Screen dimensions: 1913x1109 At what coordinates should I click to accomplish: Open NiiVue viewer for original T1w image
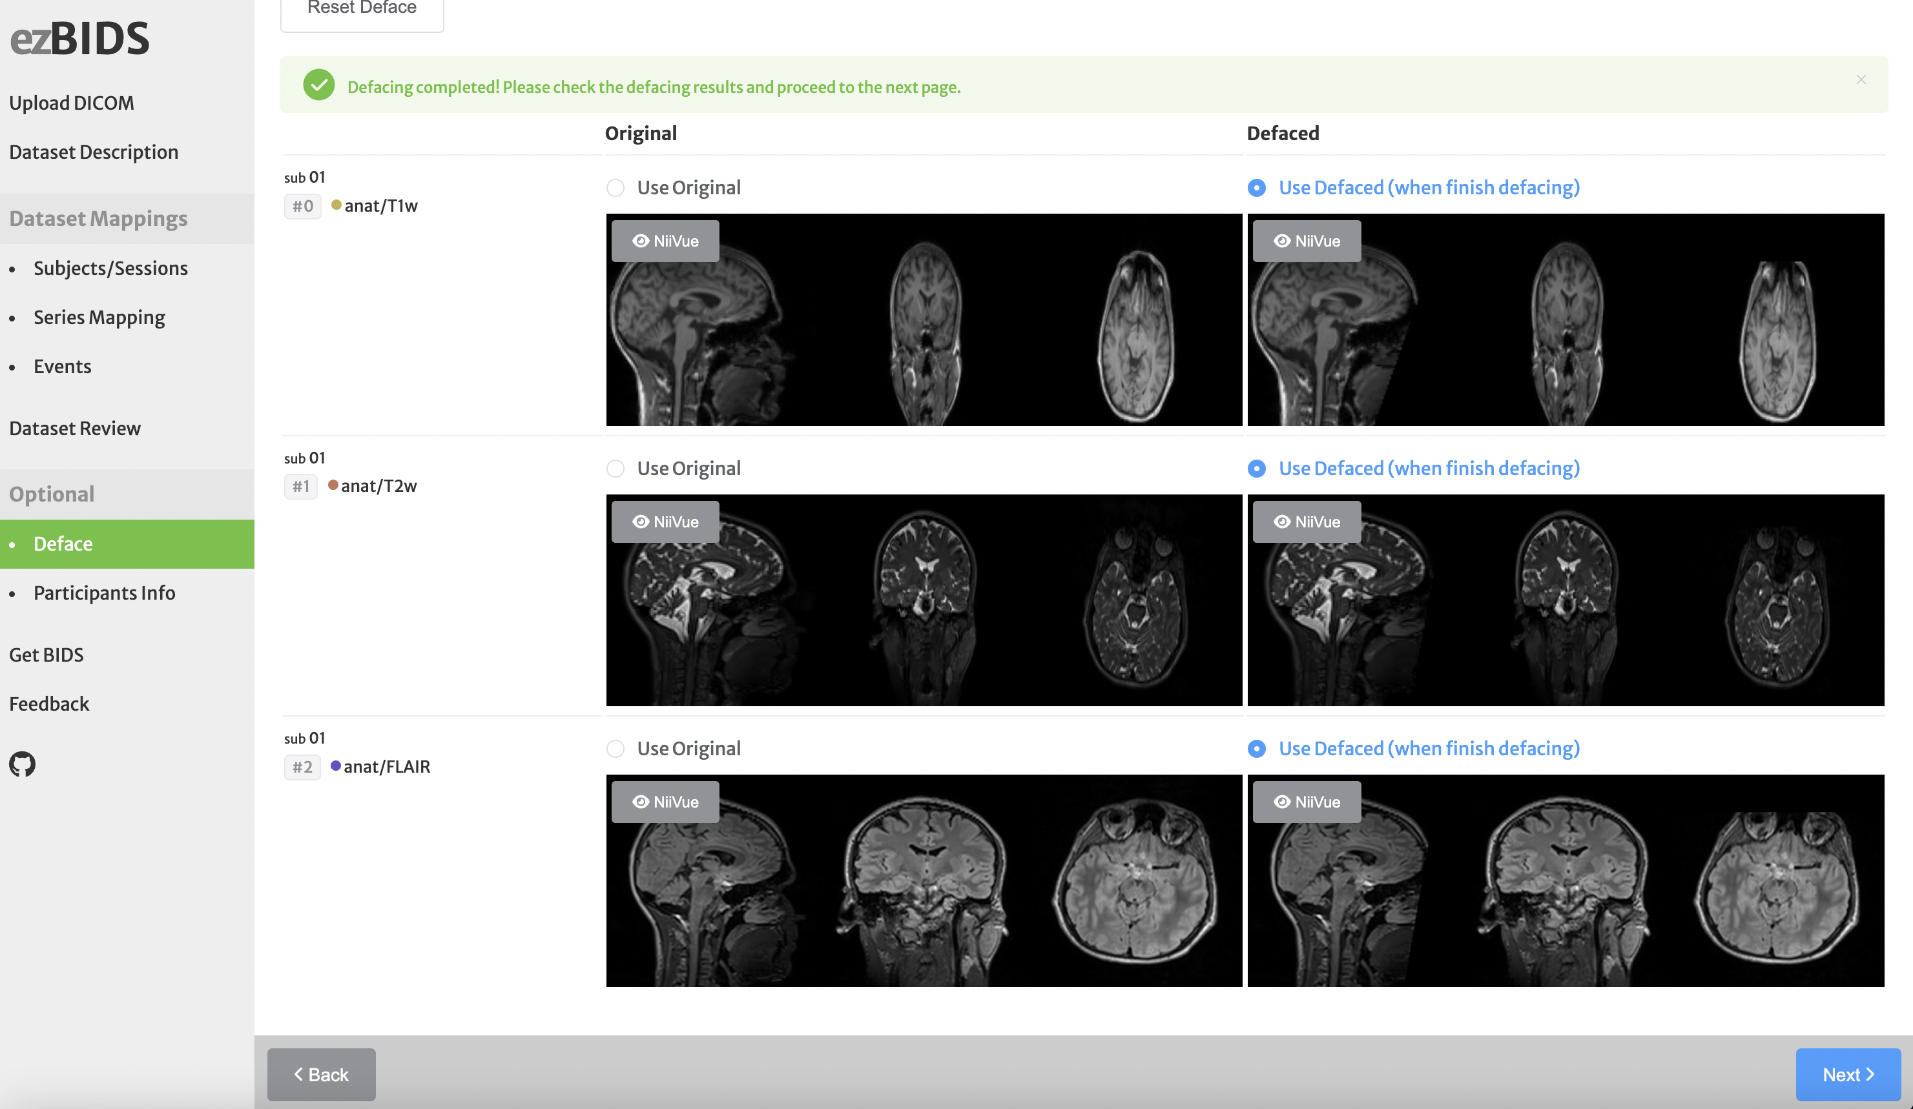tap(665, 241)
